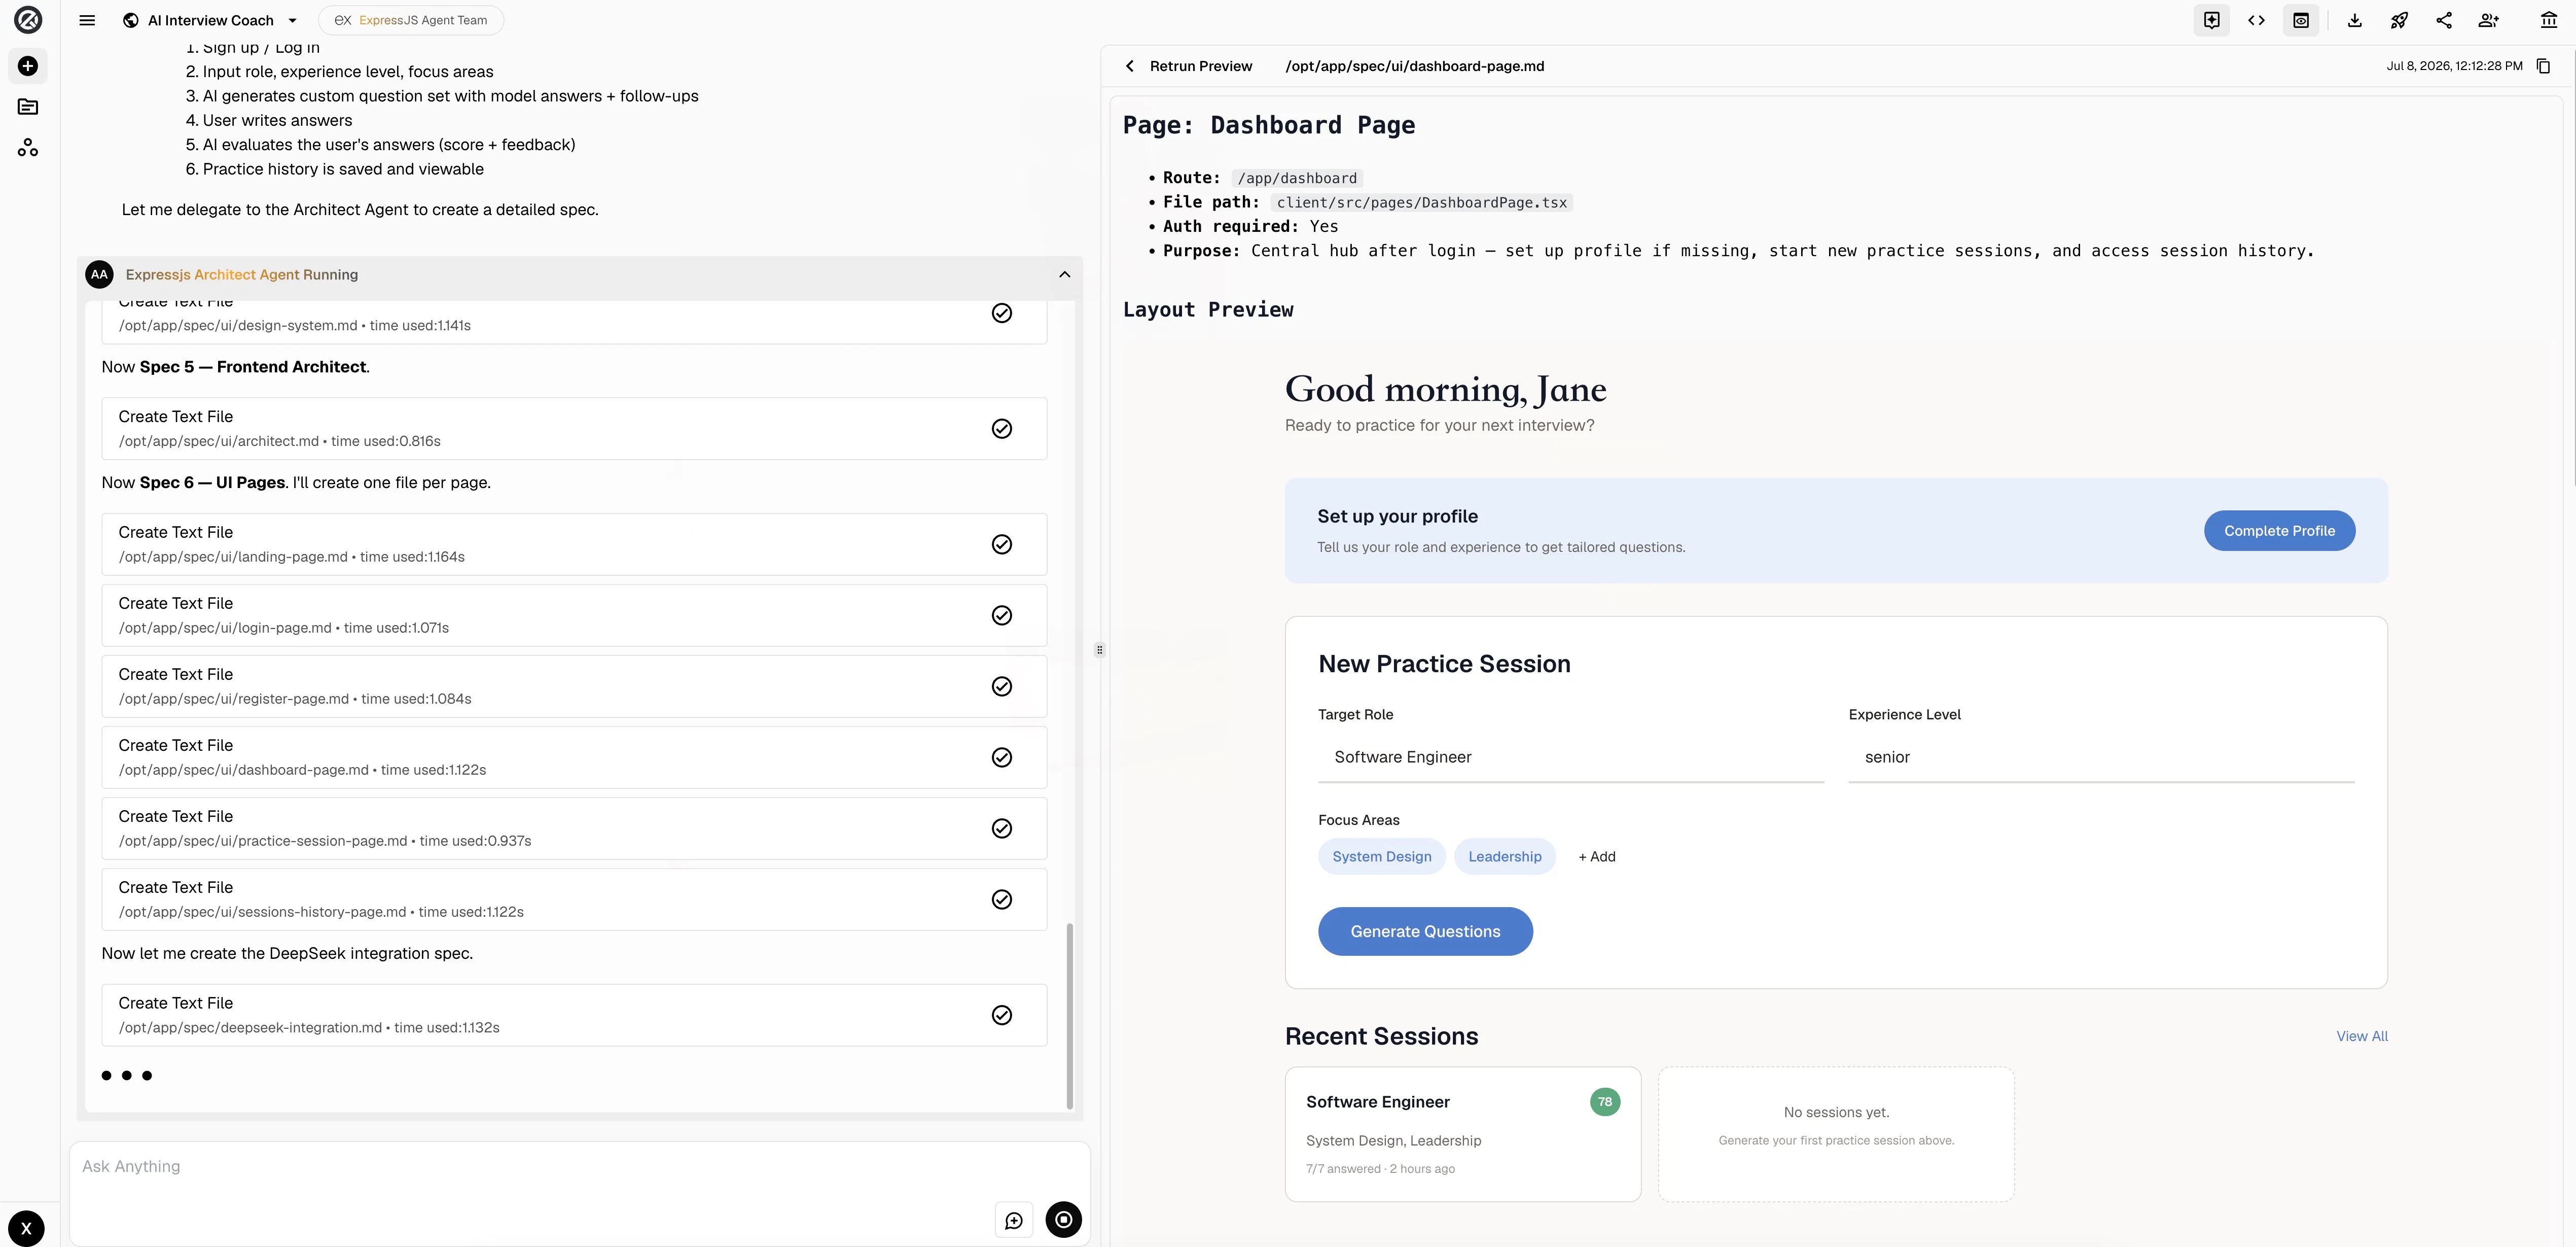This screenshot has width=2576, height=1247.
Task: Click the bank building icon
Action: pyautogui.click(x=2549, y=20)
